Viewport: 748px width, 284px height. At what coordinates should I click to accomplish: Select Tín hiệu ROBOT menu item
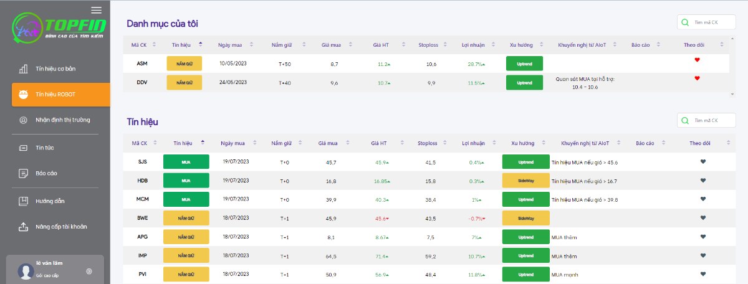pyautogui.click(x=60, y=95)
